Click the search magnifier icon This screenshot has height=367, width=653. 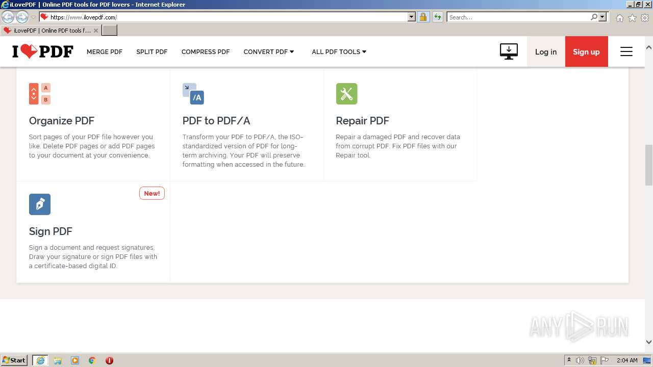pyautogui.click(x=594, y=17)
